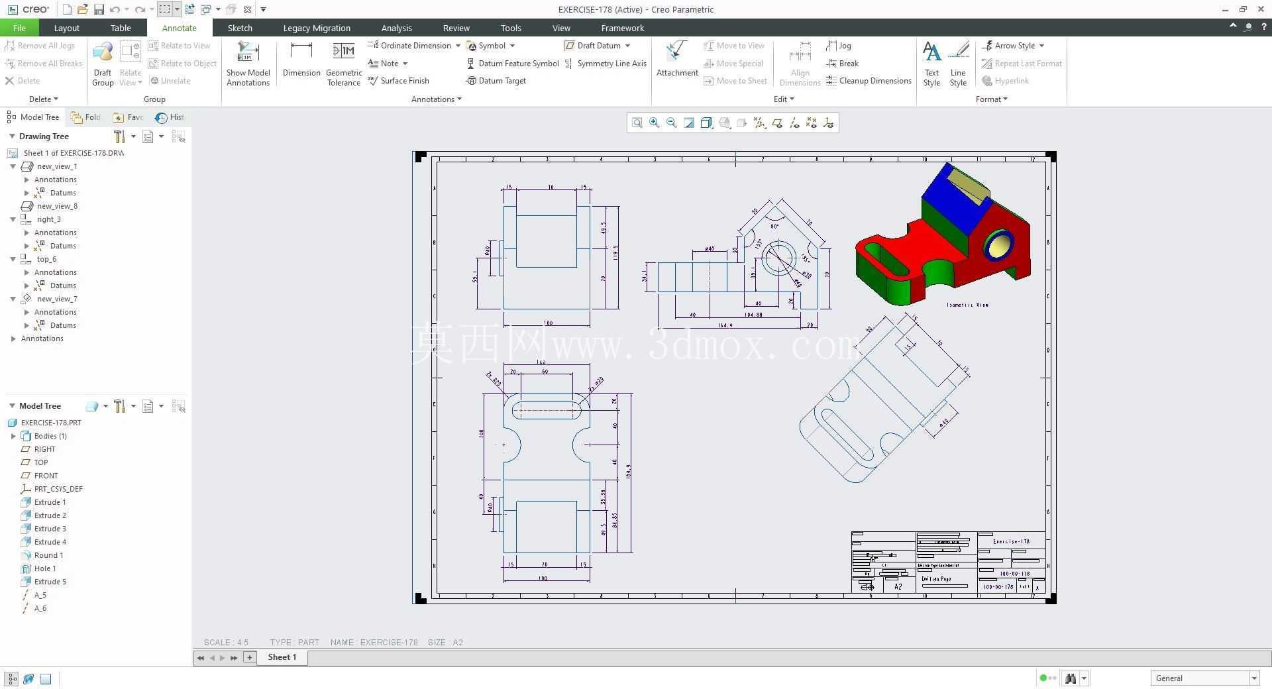Open the Ordinate Dimension dropdown arrow
The width and height of the screenshot is (1272, 689).
pyautogui.click(x=457, y=46)
